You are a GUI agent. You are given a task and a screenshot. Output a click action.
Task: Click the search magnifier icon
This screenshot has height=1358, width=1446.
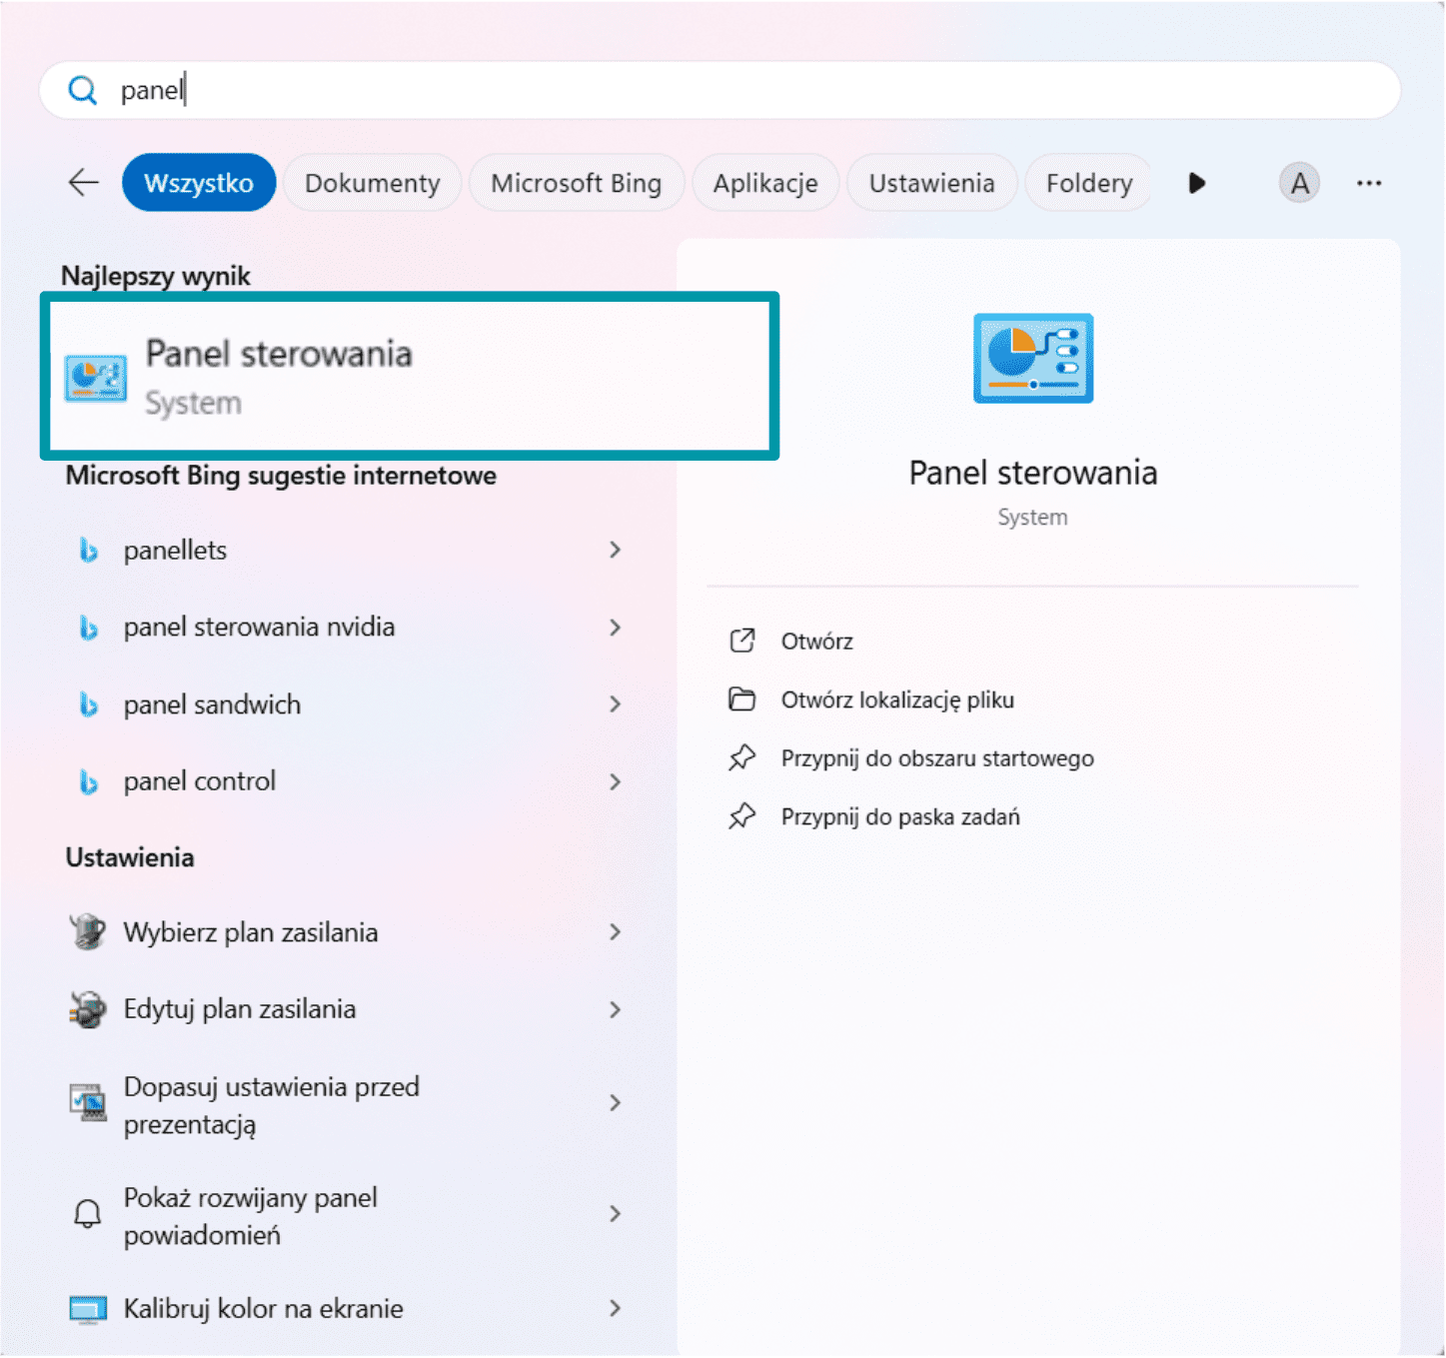82,91
